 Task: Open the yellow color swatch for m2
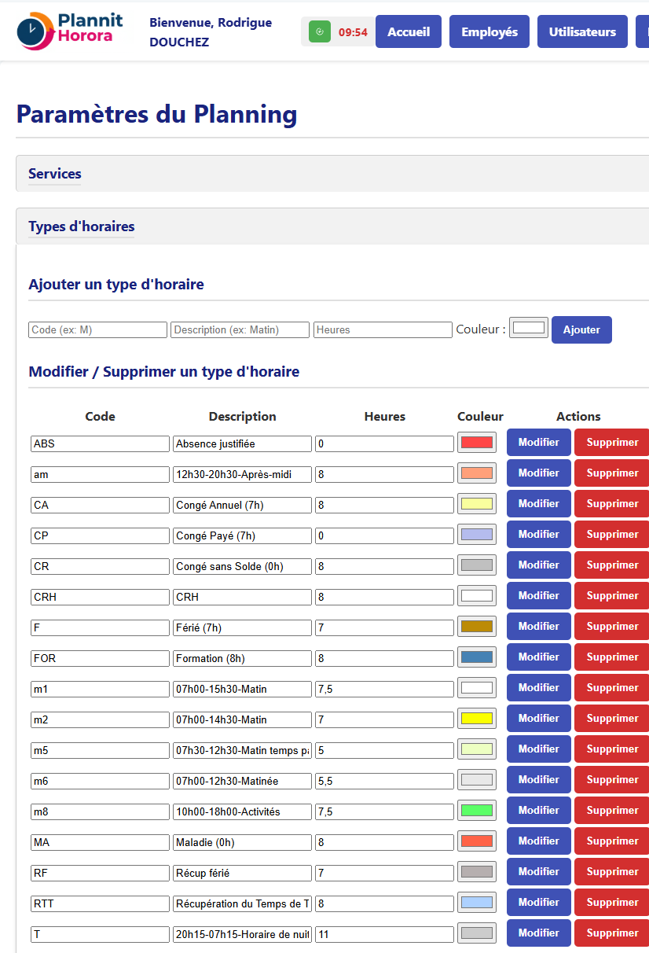click(476, 719)
